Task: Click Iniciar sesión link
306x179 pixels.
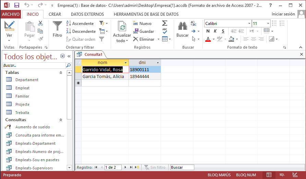Action: (283, 14)
